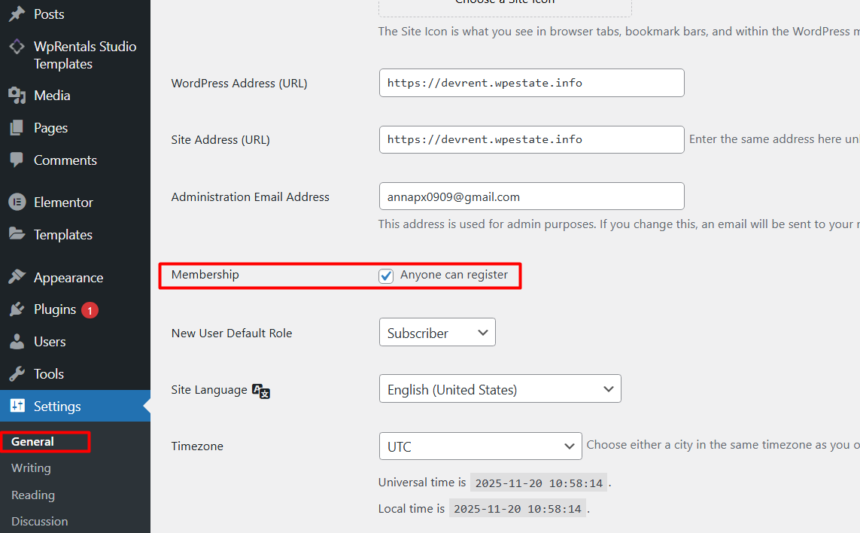
Task: Click the Administration Email Address field
Action: pos(531,196)
